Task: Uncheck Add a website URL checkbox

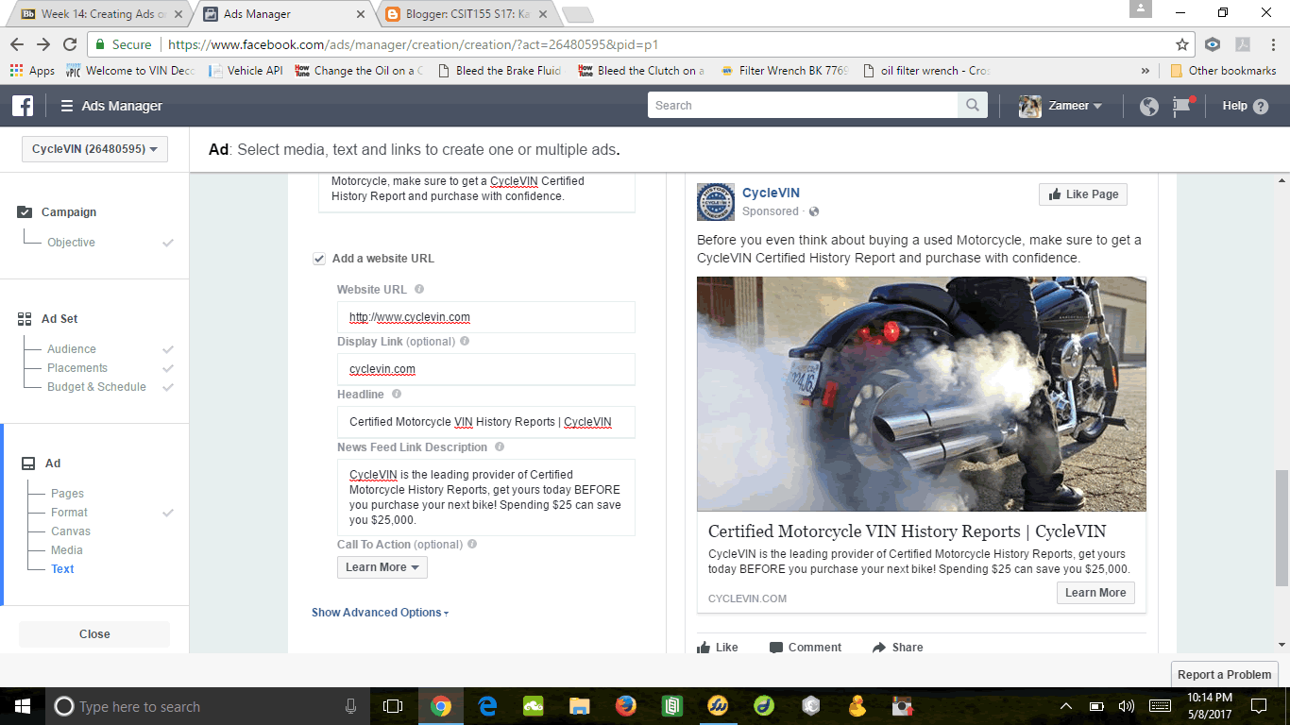Action: pos(319,259)
